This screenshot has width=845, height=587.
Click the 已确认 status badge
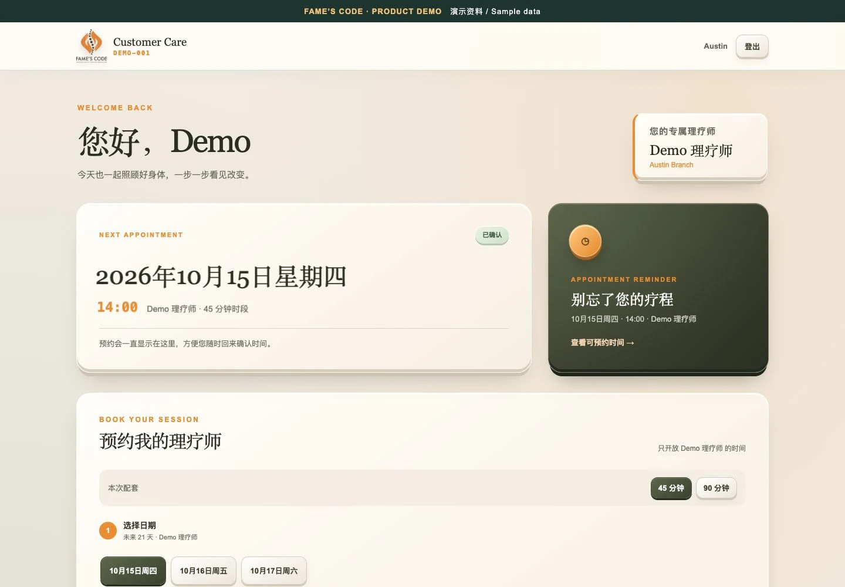coord(492,235)
